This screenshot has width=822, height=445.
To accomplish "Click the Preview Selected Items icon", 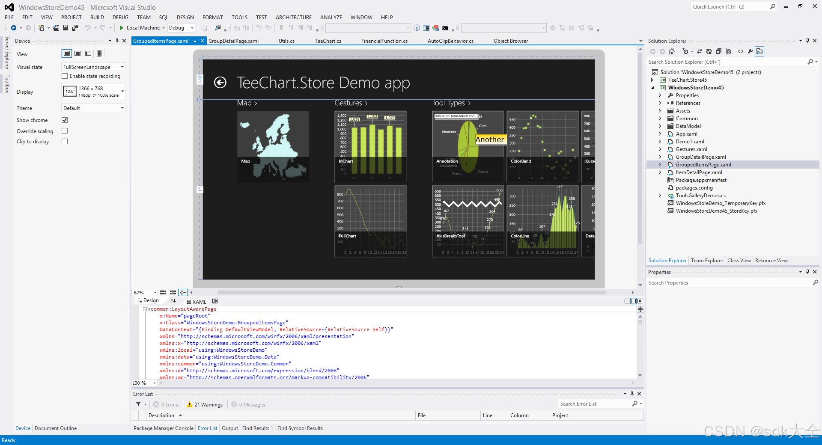I will coord(759,51).
